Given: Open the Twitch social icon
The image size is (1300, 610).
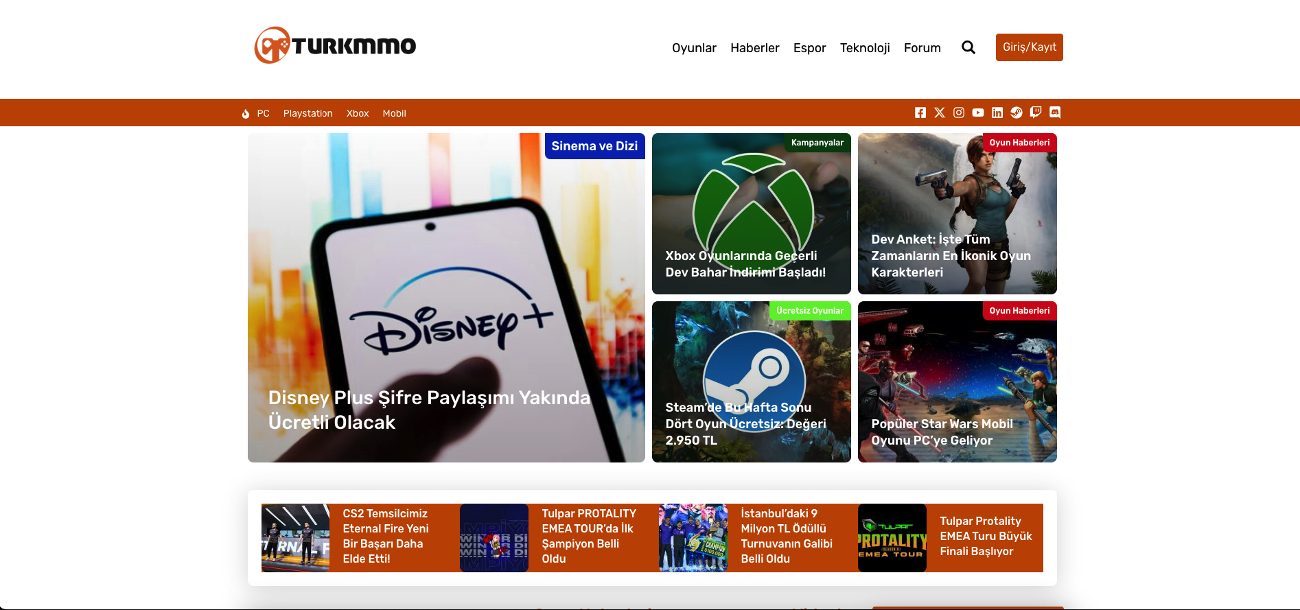Looking at the screenshot, I should click(x=1036, y=113).
